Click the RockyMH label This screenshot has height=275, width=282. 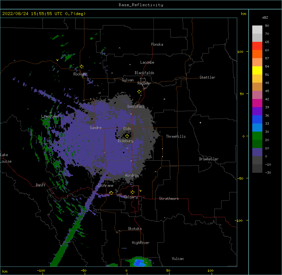(80, 74)
